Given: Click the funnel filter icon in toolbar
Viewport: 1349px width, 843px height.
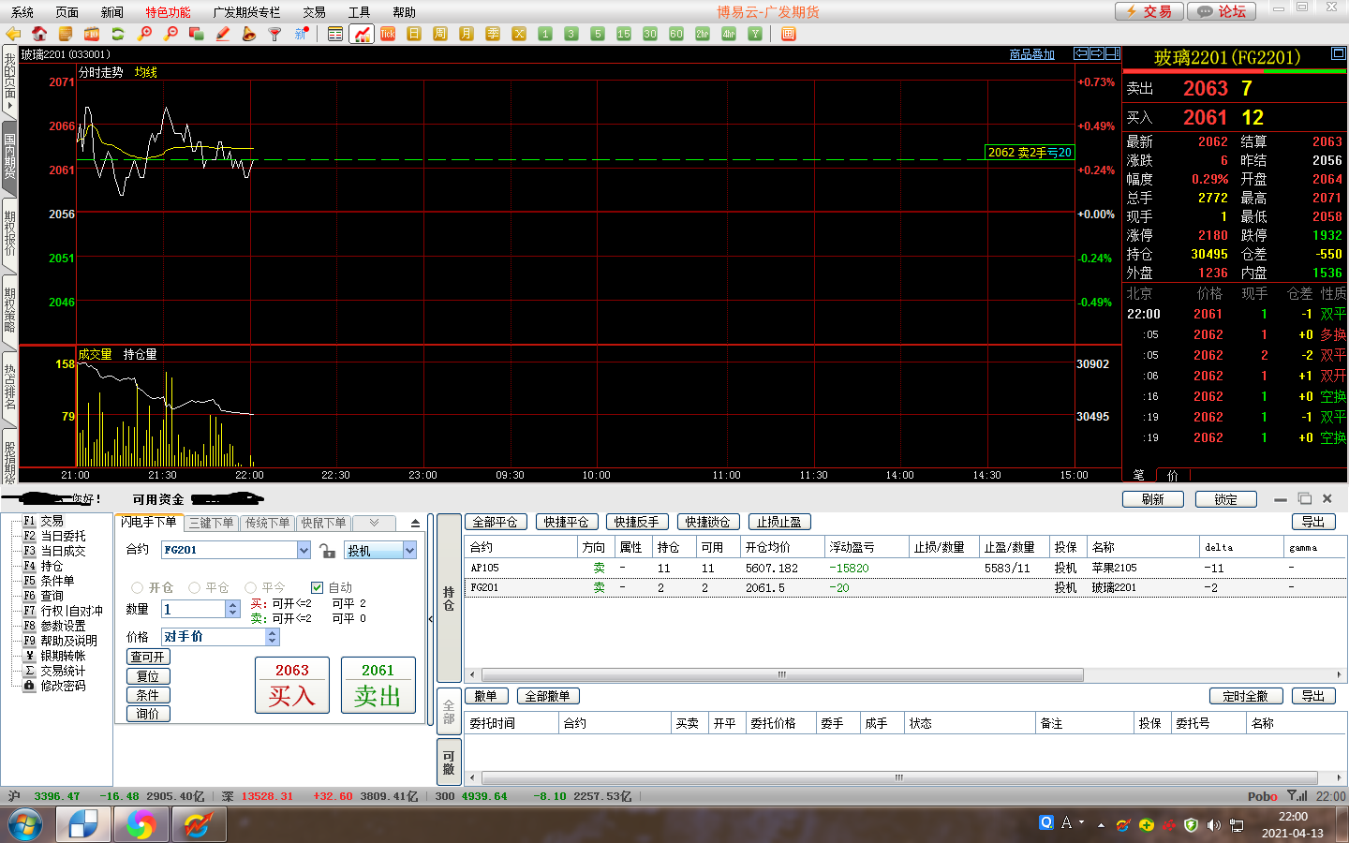Looking at the screenshot, I should click(274, 34).
